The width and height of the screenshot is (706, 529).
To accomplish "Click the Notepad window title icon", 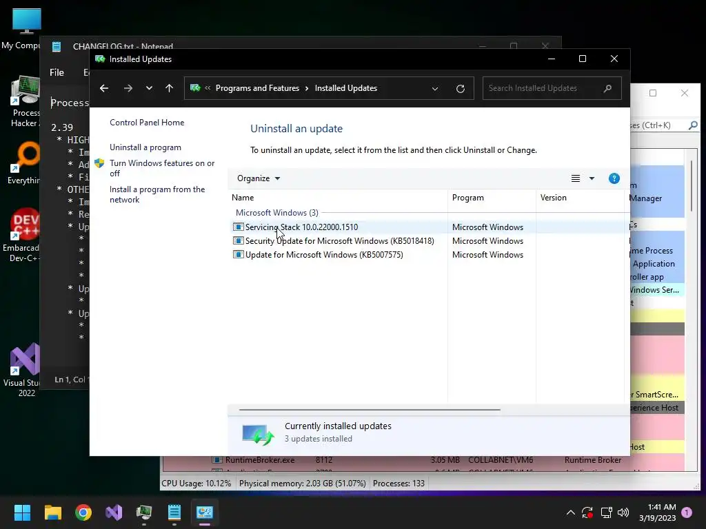I will point(57,46).
